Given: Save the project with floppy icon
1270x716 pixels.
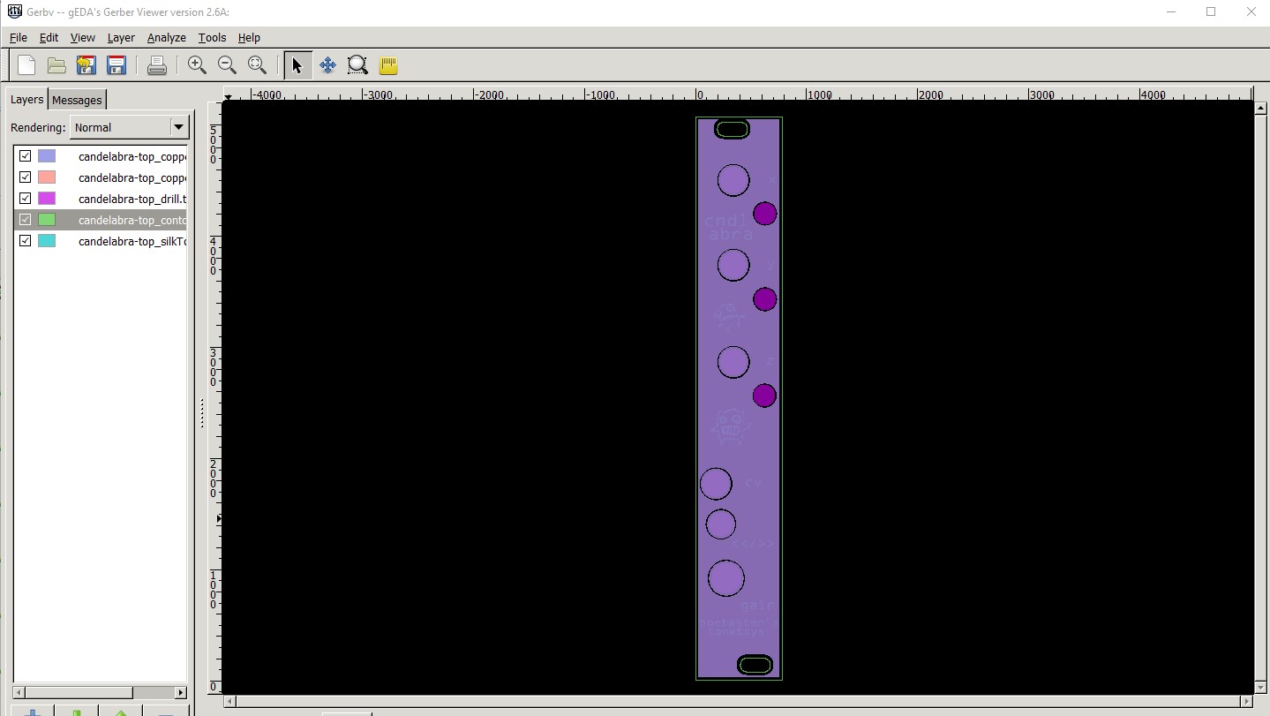Looking at the screenshot, I should tap(116, 65).
